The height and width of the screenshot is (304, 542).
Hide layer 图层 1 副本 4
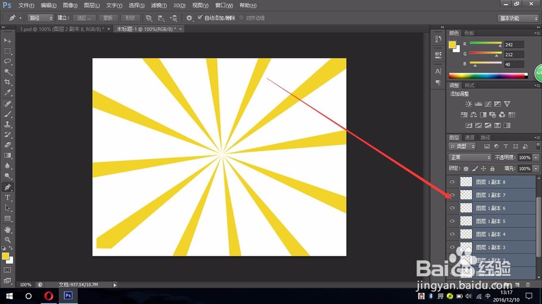[452, 234]
